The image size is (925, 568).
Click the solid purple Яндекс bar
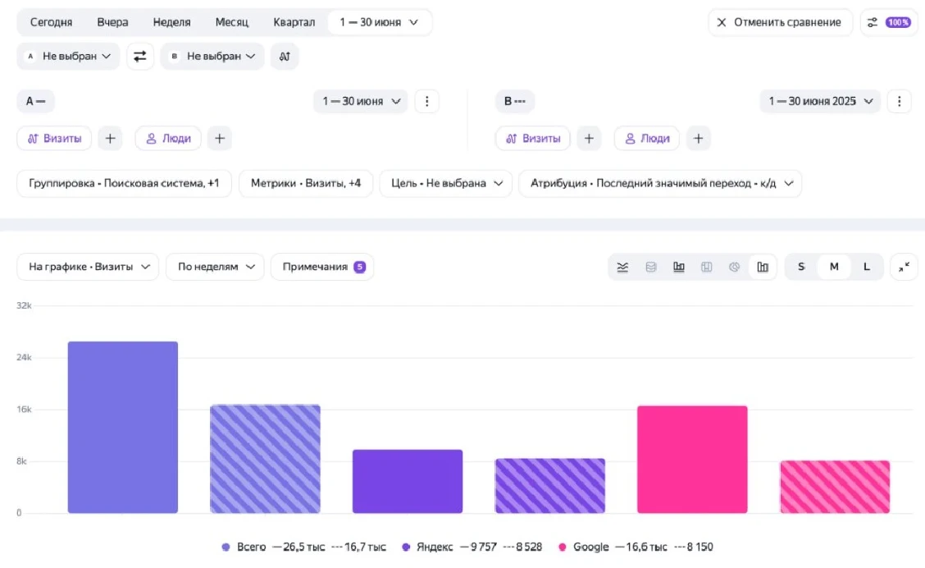(408, 481)
